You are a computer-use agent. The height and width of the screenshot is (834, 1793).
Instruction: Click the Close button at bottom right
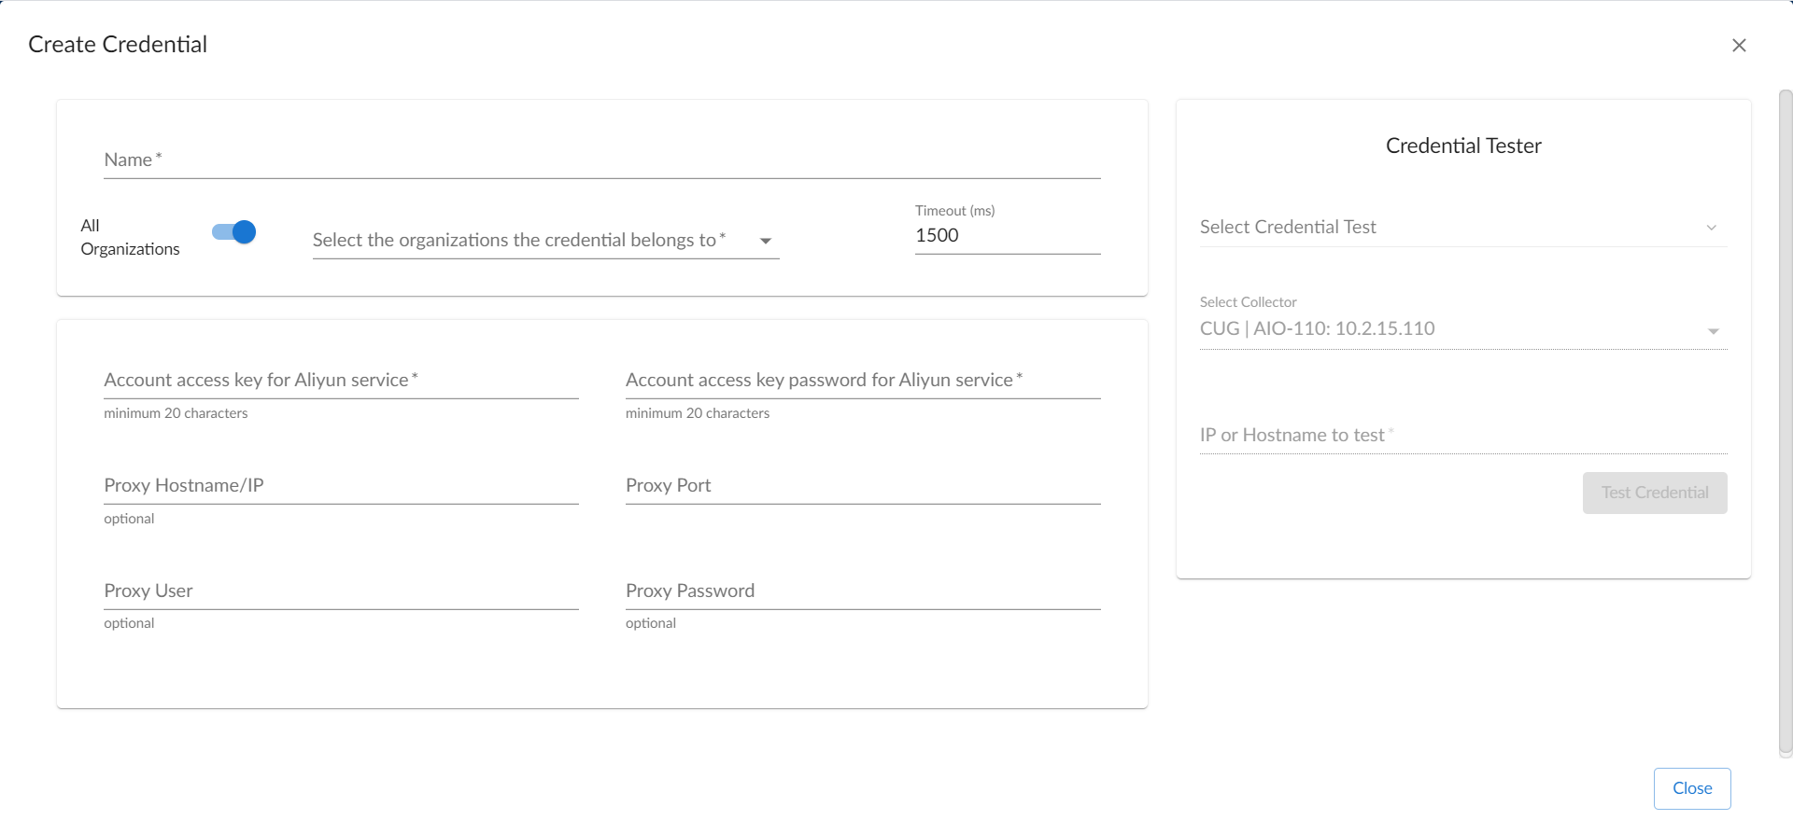[x=1691, y=788]
